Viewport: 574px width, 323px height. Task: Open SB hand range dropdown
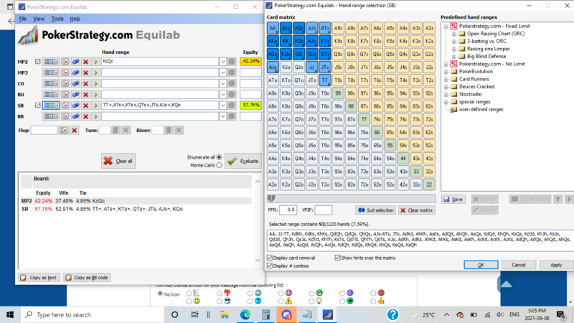click(x=222, y=106)
